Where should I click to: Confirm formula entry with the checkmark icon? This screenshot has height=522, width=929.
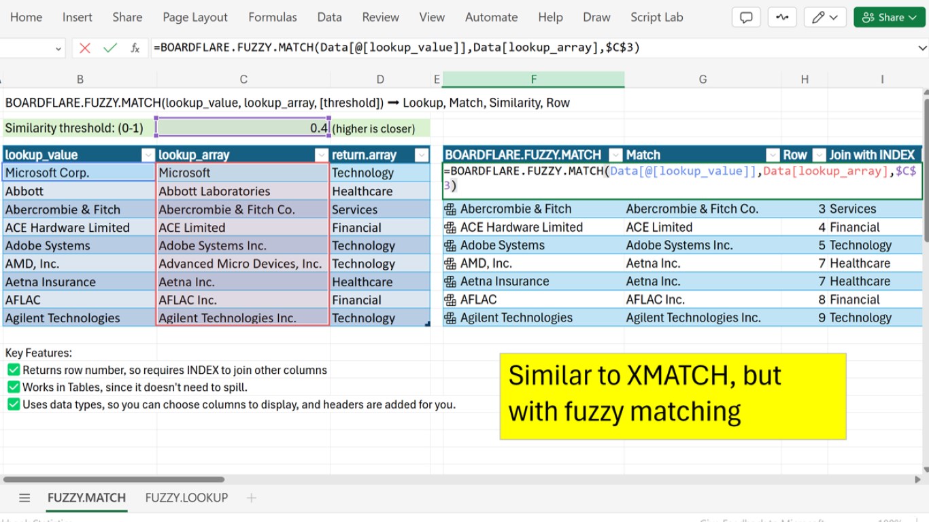(110, 48)
